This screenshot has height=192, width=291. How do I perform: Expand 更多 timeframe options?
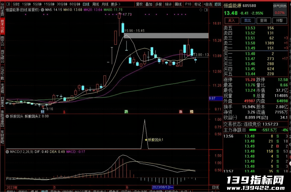coord(115,4)
